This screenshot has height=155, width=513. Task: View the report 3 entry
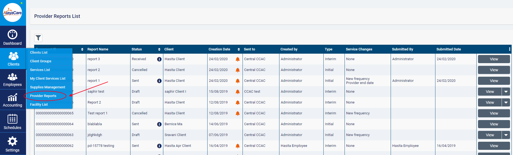click(x=494, y=59)
